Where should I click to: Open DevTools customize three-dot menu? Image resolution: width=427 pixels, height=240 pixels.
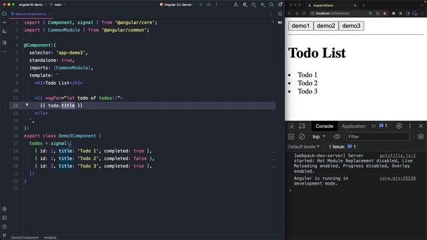(x=410, y=126)
